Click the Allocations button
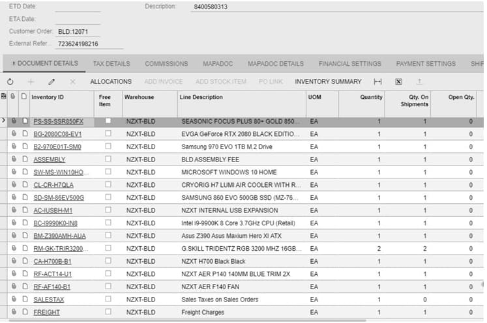The width and height of the screenshot is (487, 323). (x=111, y=81)
